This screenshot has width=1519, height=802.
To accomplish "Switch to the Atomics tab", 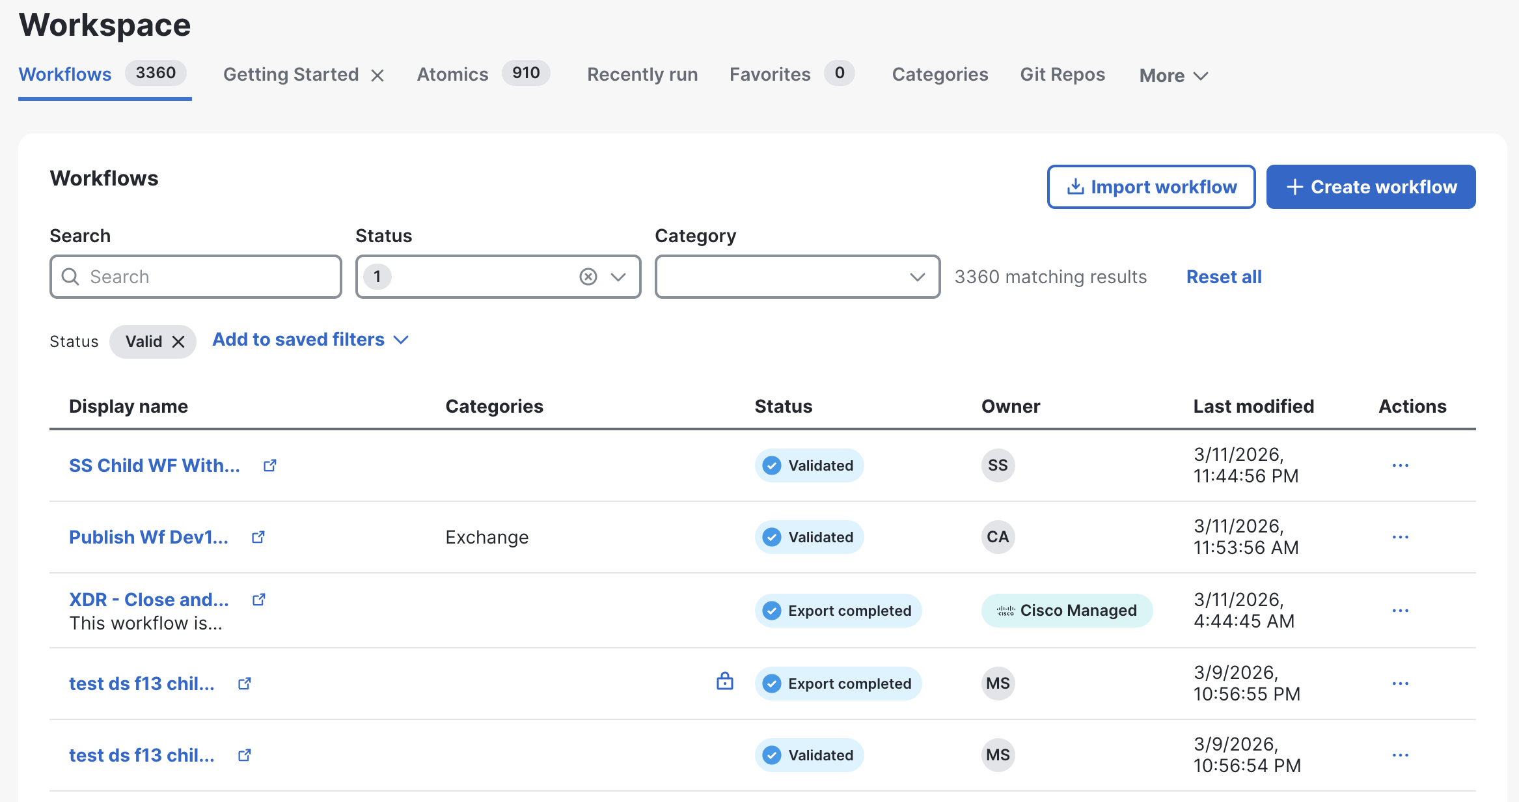I will click(x=453, y=74).
